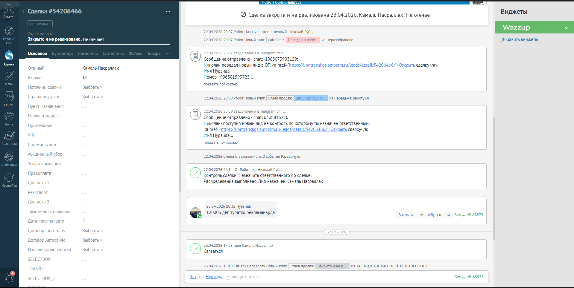Click the Передан в рабо... pink stage label
This screenshot has height=288, width=574.
(x=303, y=40)
